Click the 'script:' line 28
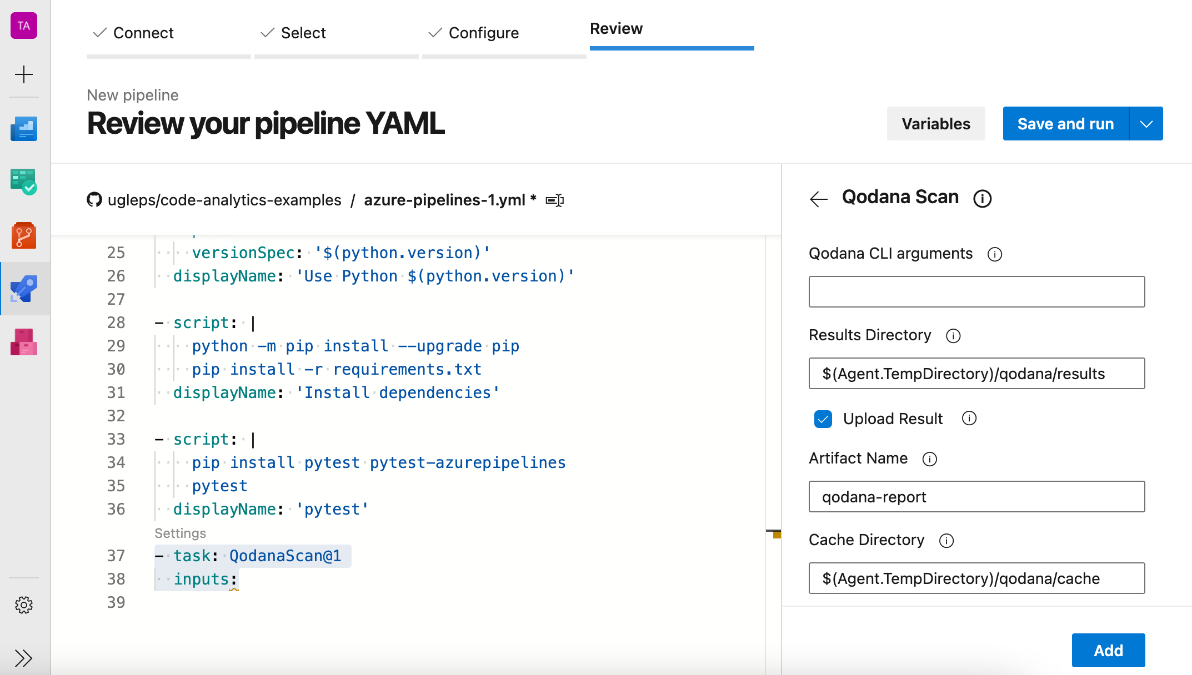Screen dimensions: 1192x675 tap(206, 323)
